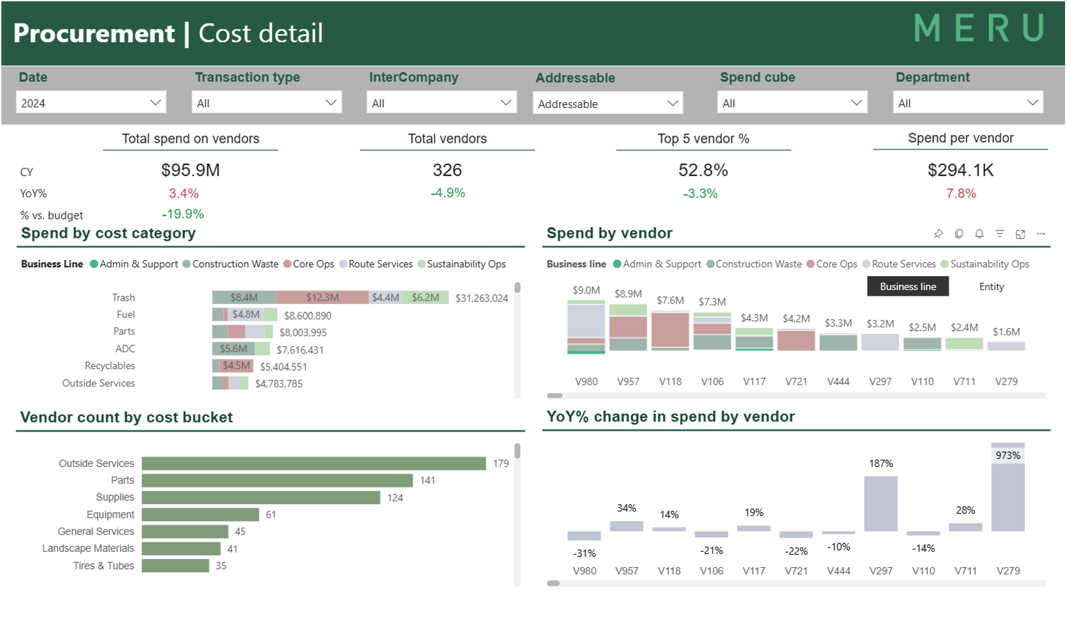This screenshot has width=1067, height=643.
Task: Copy the Spend by vendor visual
Action: tap(959, 234)
